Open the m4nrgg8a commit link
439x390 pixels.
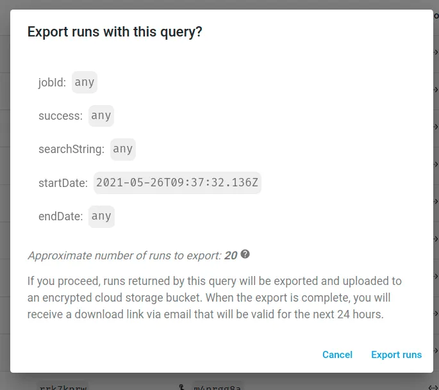[217, 386]
